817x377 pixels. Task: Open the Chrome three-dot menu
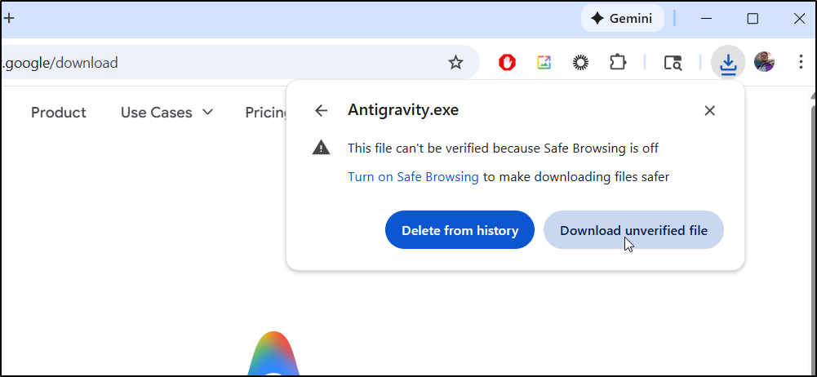coord(801,63)
